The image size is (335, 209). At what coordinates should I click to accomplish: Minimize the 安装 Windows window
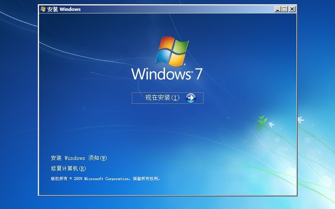(277, 9)
